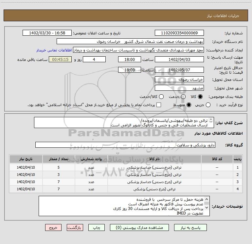252x244 pixels.
Task: Open 'اطلاعات تماس خریدار' link
Action: (x=54, y=50)
